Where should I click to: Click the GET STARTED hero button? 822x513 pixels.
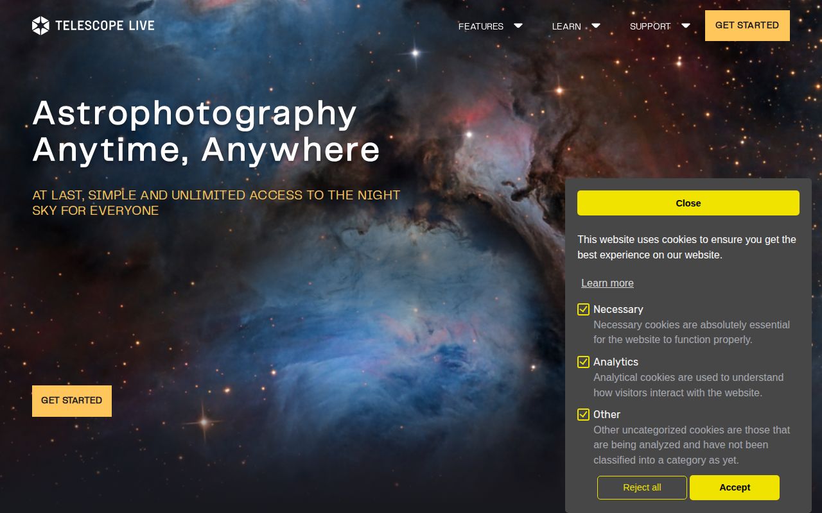[x=71, y=401]
